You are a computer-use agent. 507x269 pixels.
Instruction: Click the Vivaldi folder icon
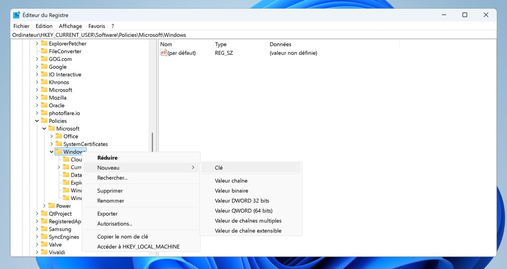44,252
